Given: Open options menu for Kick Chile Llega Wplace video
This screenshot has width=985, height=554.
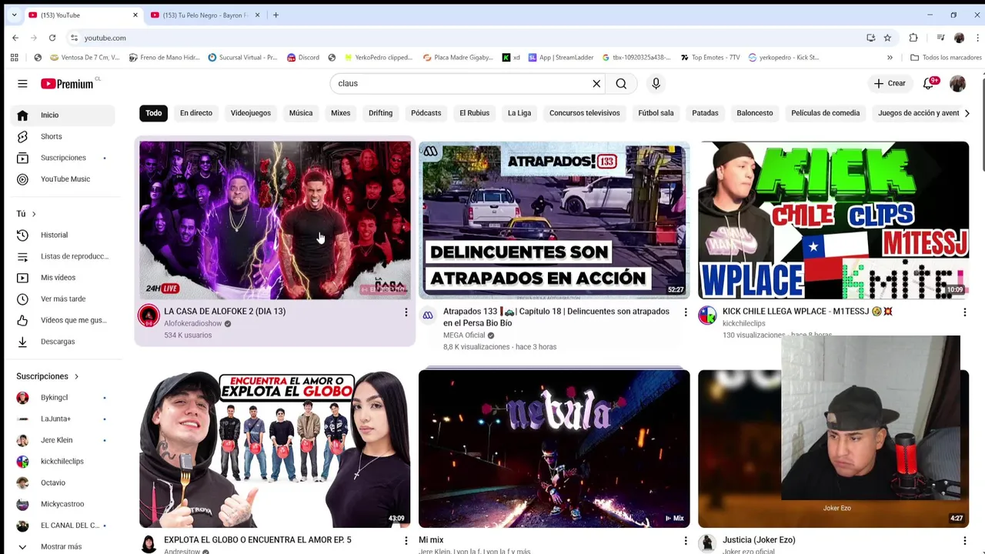Looking at the screenshot, I should pos(964,312).
